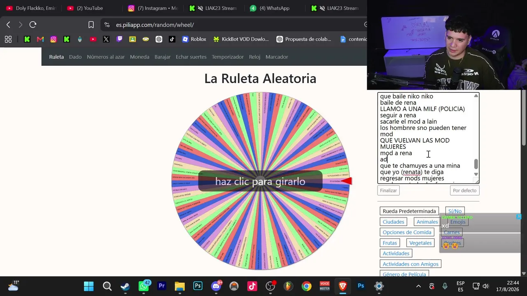Image resolution: width=527 pixels, height=296 pixels.
Task: Click the Por defecto button
Action: [x=465, y=190]
